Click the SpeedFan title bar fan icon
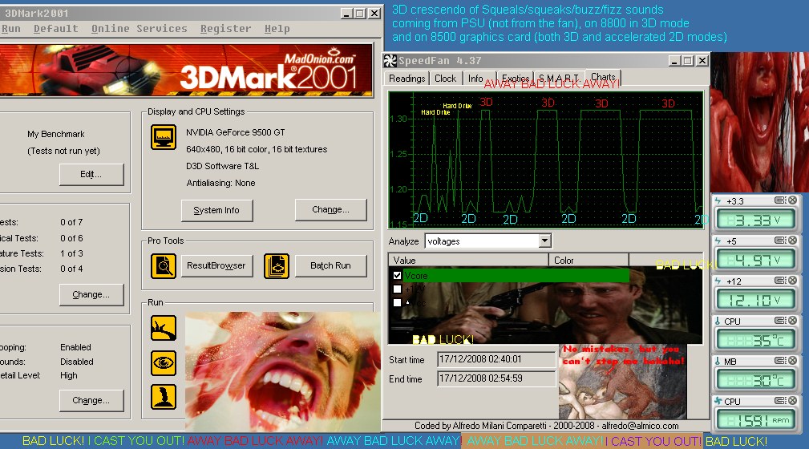This screenshot has width=809, height=449. pyautogui.click(x=390, y=61)
